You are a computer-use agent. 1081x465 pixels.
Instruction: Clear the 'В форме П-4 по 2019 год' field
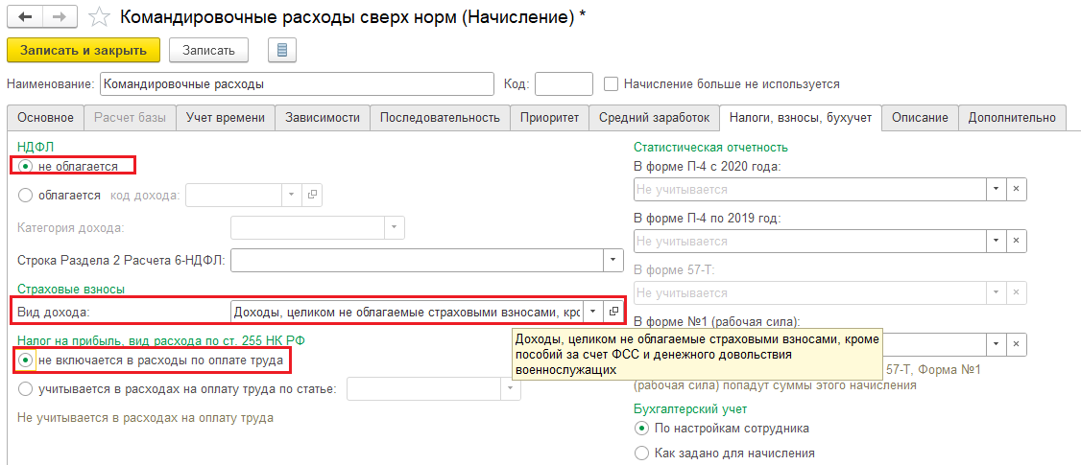click(1016, 241)
